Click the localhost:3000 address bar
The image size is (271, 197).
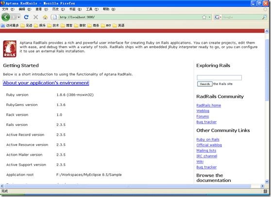[x=130, y=17]
